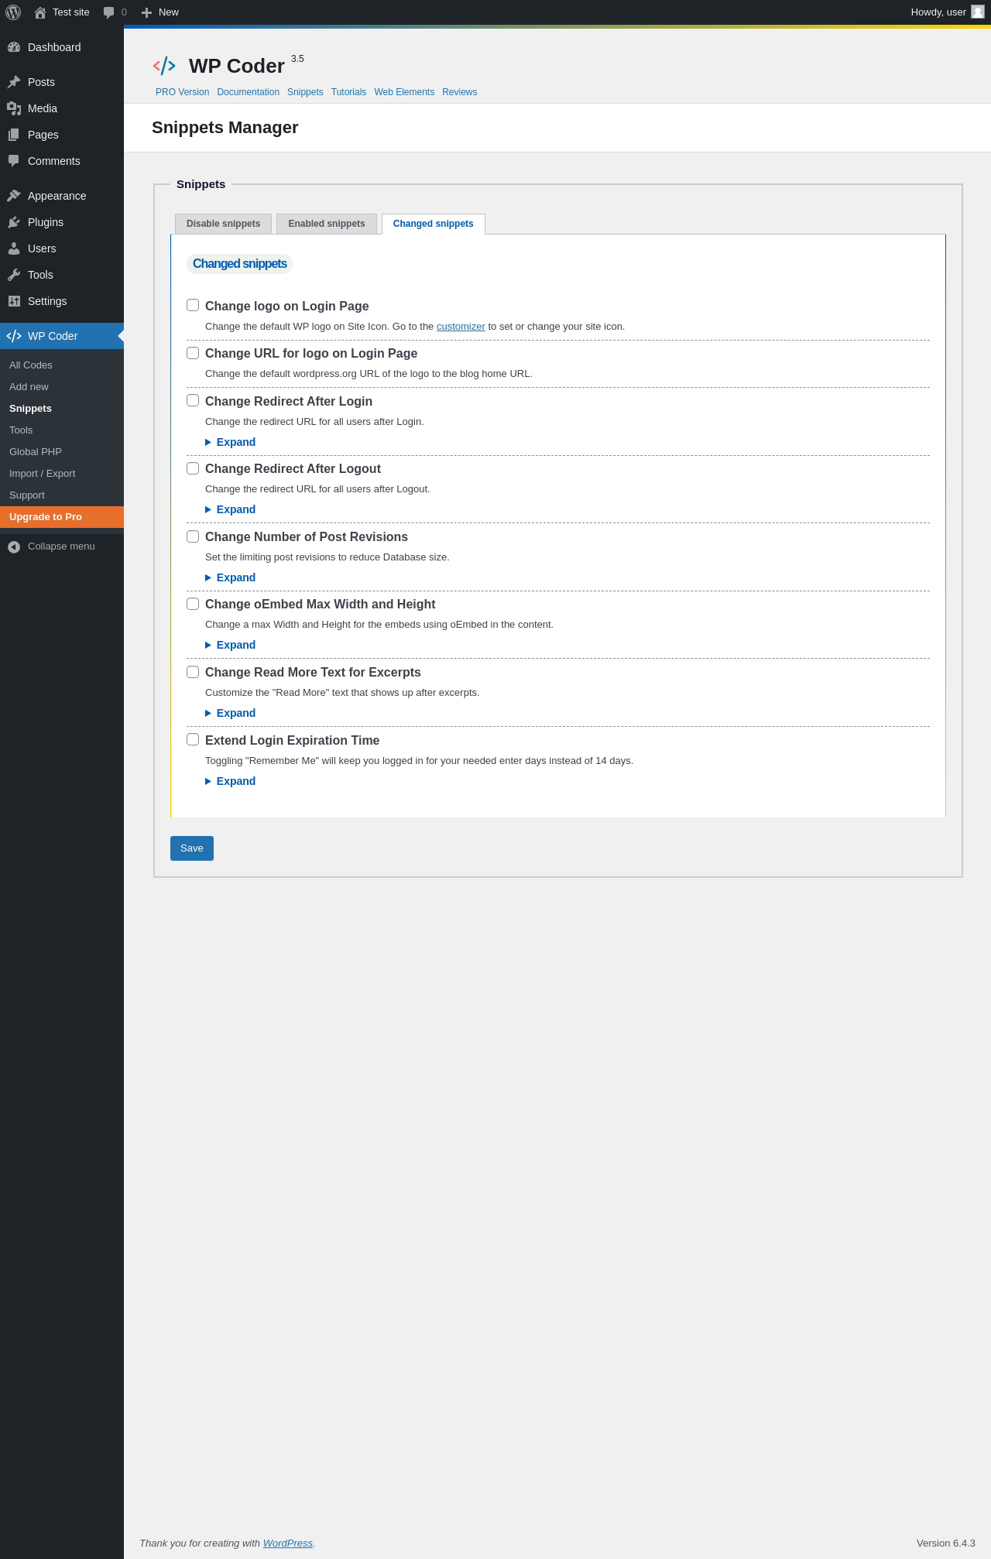
Task: Open the Documentation link
Action: click(x=249, y=92)
